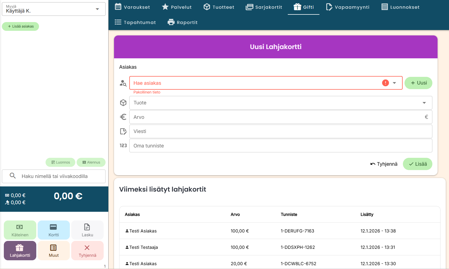Click the red error icon in customer field
This screenshot has width=449, height=269.
pos(385,83)
